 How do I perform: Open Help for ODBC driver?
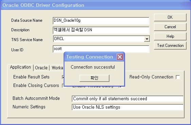(170, 36)
